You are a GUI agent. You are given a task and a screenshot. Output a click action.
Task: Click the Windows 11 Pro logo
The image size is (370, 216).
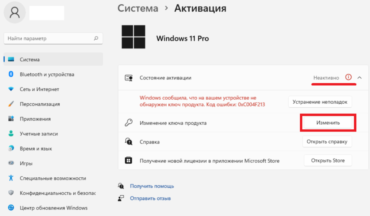(134, 38)
